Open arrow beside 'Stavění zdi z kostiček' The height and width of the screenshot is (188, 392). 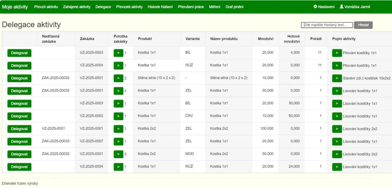click(337, 78)
